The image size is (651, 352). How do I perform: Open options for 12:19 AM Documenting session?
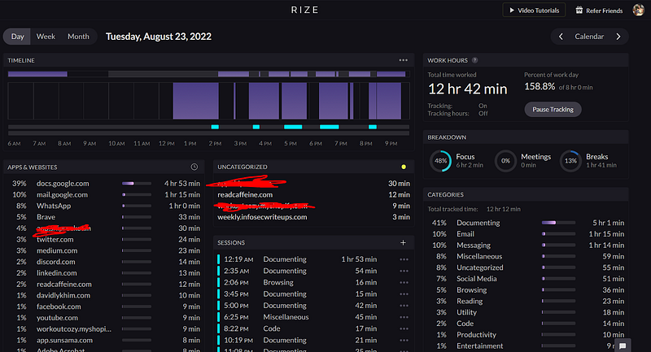404,259
